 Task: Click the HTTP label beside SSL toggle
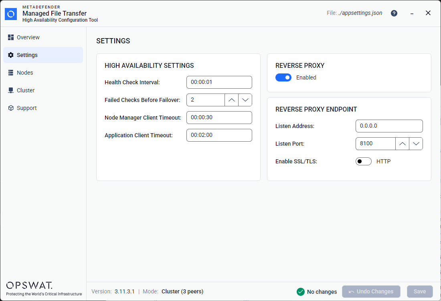[383, 161]
